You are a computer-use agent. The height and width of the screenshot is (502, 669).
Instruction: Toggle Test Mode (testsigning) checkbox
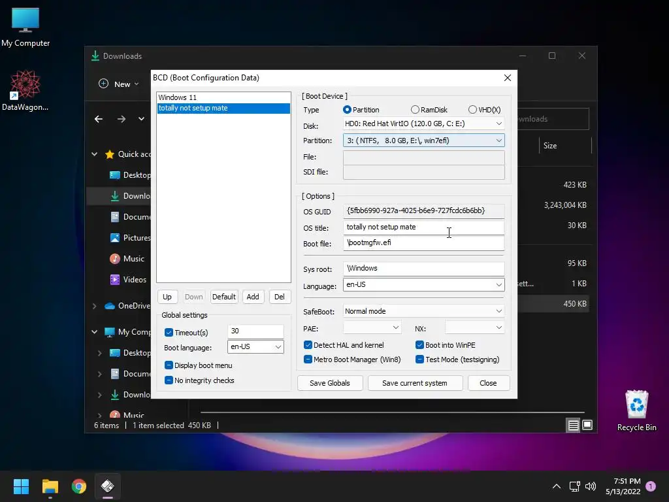(x=419, y=360)
